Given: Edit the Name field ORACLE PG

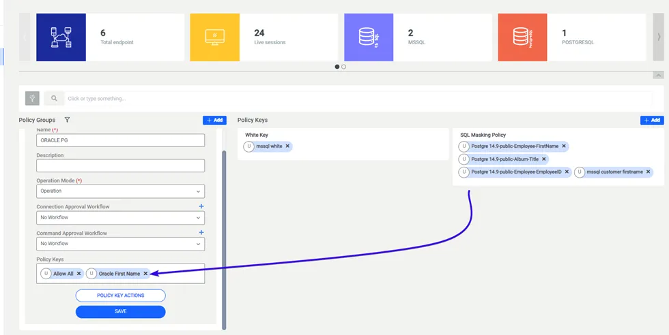Looking at the screenshot, I should (x=120, y=140).
